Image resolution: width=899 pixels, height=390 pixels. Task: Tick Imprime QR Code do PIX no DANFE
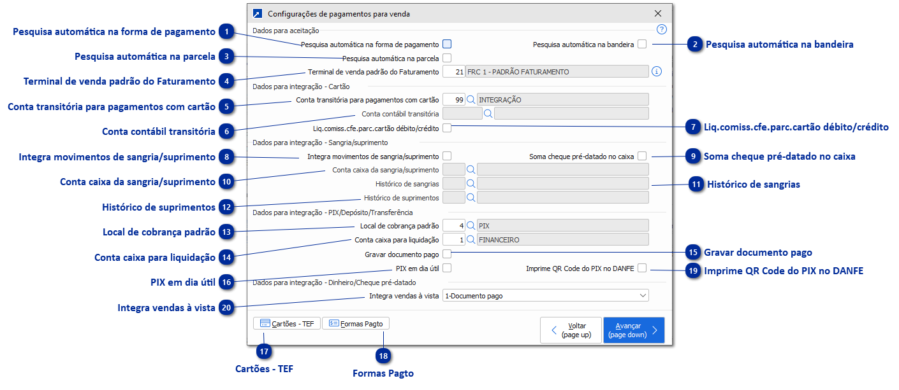coord(642,268)
